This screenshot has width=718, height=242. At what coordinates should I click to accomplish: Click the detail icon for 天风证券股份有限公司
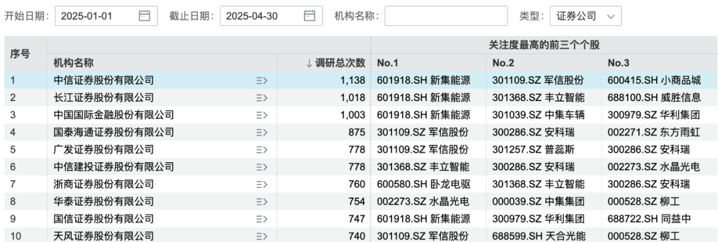(x=261, y=236)
